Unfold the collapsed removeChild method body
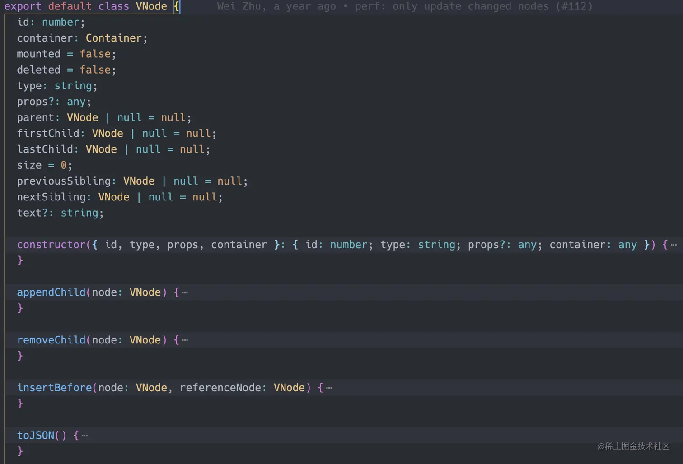Screen dimensions: 683x464 185,340
